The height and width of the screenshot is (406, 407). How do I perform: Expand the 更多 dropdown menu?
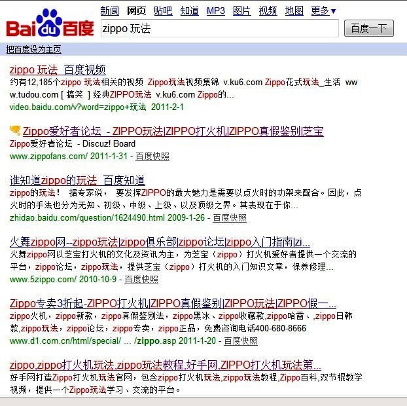(323, 11)
